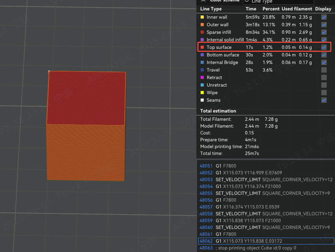335x252 pixels.
Task: Toggle Internal solid infill display checkbox
Action: (324, 40)
